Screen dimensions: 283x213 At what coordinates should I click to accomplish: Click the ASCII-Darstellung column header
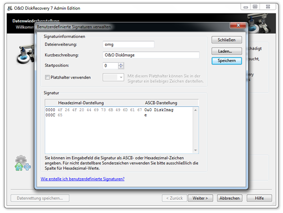(x=161, y=103)
